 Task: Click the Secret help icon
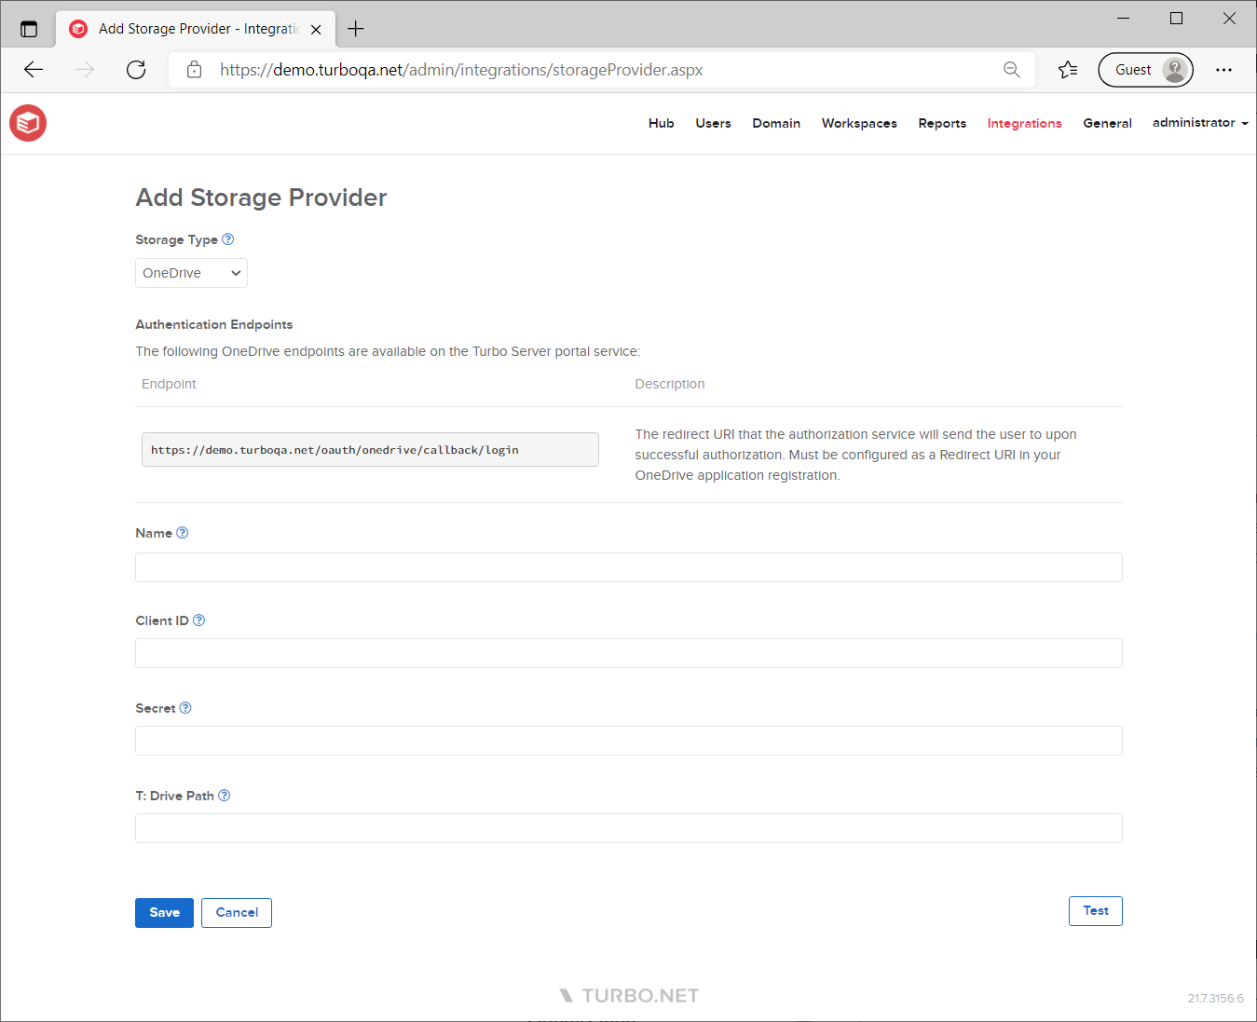pos(185,708)
